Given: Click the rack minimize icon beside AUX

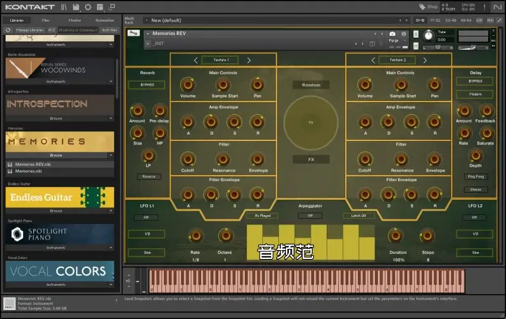Looking at the screenshot, I should (x=500, y=20).
